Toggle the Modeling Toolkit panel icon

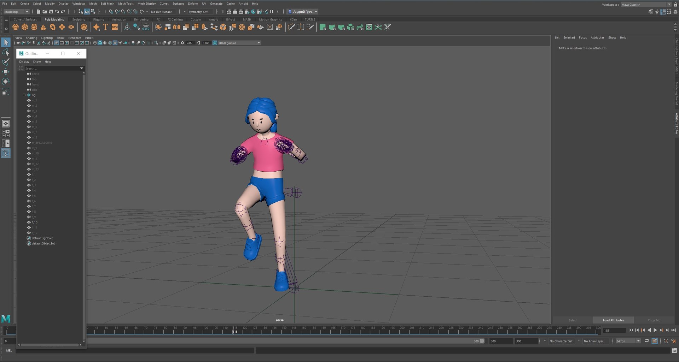[x=651, y=12]
